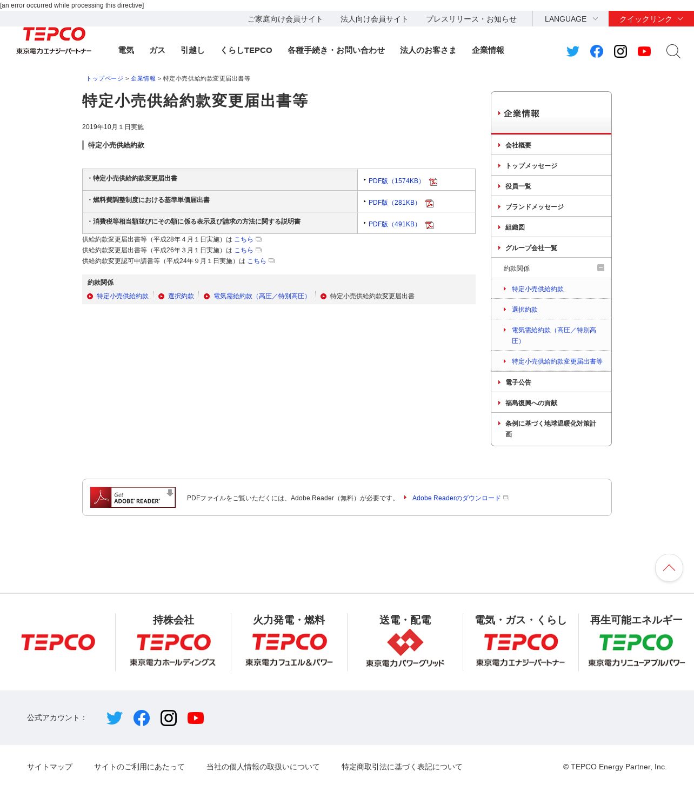
Task: Open the 各種手続き・お問い合わせ menu
Action: tap(336, 50)
